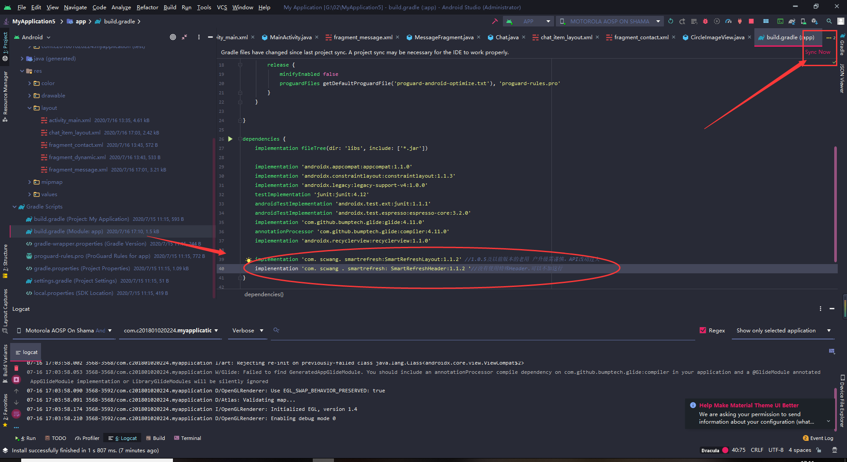The width and height of the screenshot is (847, 462).
Task: Show hidden tabs via the tab overflow dots
Action: click(x=831, y=37)
